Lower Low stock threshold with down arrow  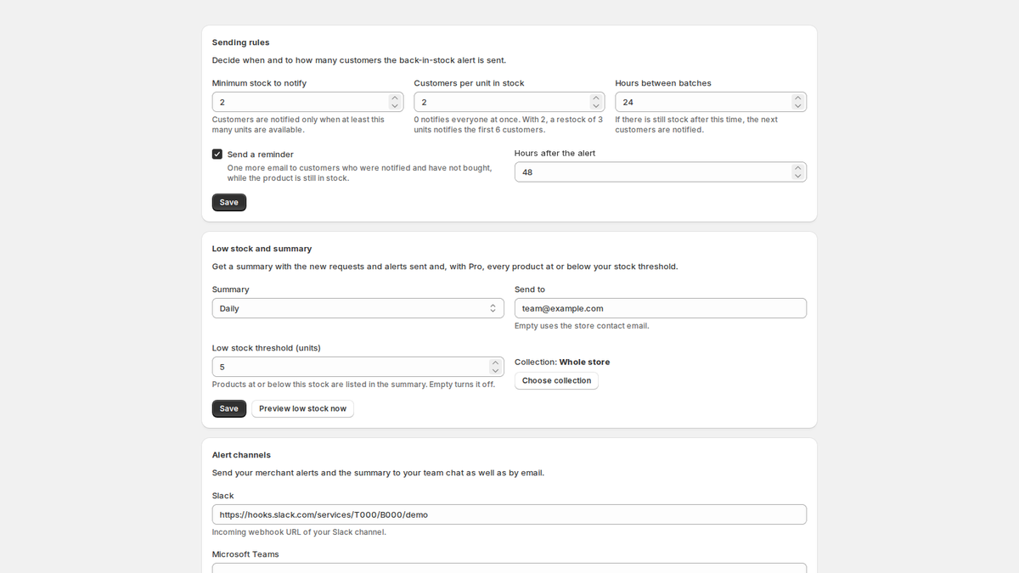pos(495,371)
